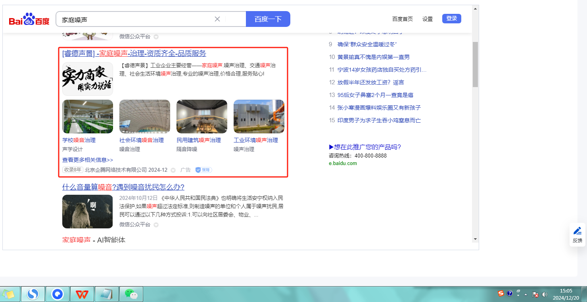Launch WPS Office from the taskbar
This screenshot has height=302, width=587.
click(82, 294)
